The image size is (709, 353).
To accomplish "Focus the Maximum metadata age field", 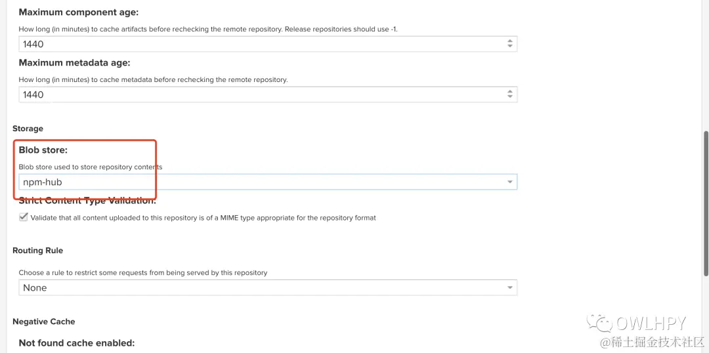I will (263, 94).
